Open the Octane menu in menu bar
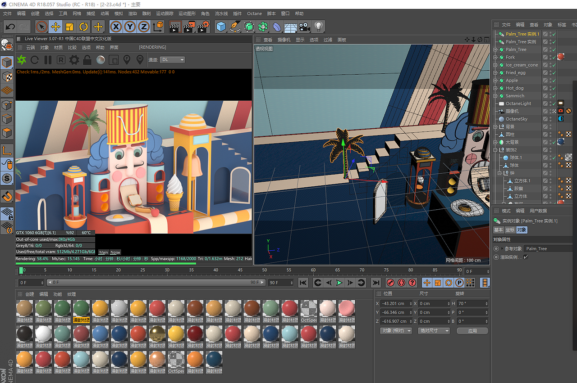 pos(254,14)
